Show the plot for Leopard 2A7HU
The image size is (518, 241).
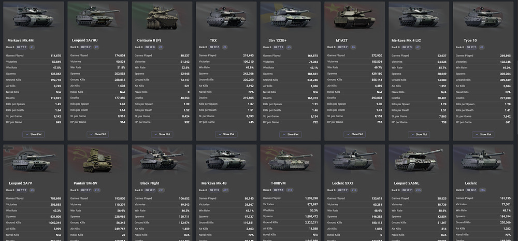tap(98, 134)
